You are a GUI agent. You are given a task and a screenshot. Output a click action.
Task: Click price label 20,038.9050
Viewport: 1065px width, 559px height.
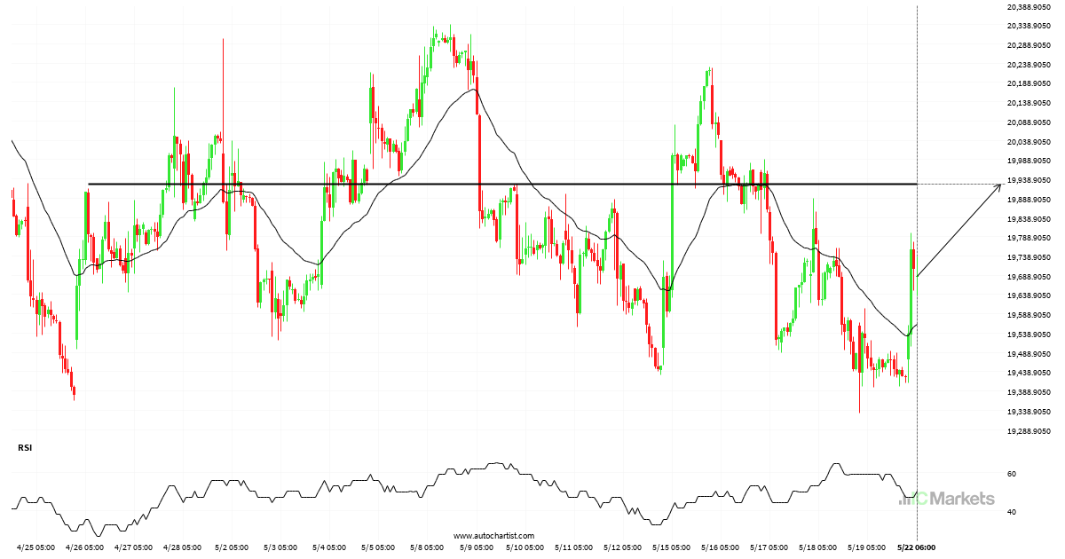click(1030, 142)
